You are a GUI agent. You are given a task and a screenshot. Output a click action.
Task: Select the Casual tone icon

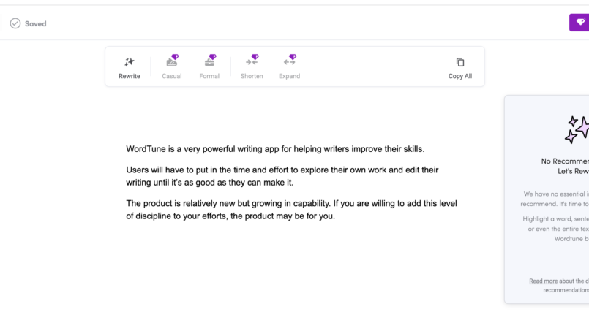[x=171, y=63]
